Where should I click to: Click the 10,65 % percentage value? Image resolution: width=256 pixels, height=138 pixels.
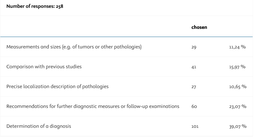tap(237, 87)
